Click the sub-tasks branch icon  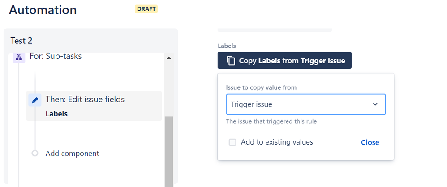19,57
